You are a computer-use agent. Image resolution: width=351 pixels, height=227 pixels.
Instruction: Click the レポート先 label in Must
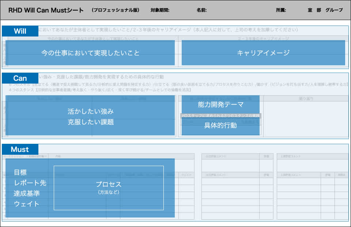pos(30,183)
